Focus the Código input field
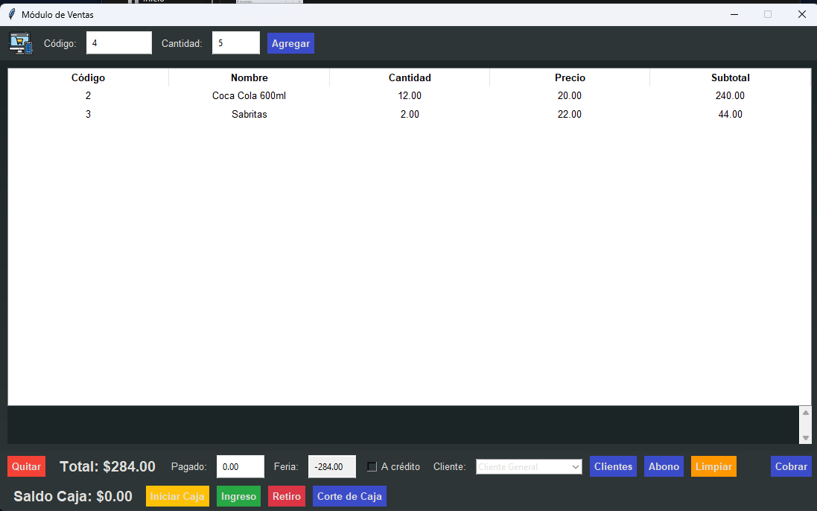This screenshot has width=817, height=511. pos(119,42)
